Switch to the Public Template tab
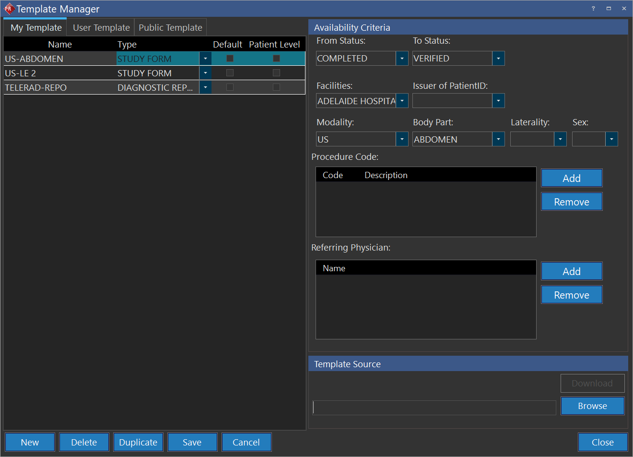The width and height of the screenshot is (633, 457). point(170,28)
